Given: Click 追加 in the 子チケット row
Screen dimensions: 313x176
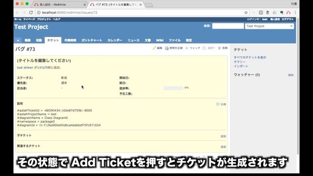Looking at the screenshot, I should (x=223, y=136).
